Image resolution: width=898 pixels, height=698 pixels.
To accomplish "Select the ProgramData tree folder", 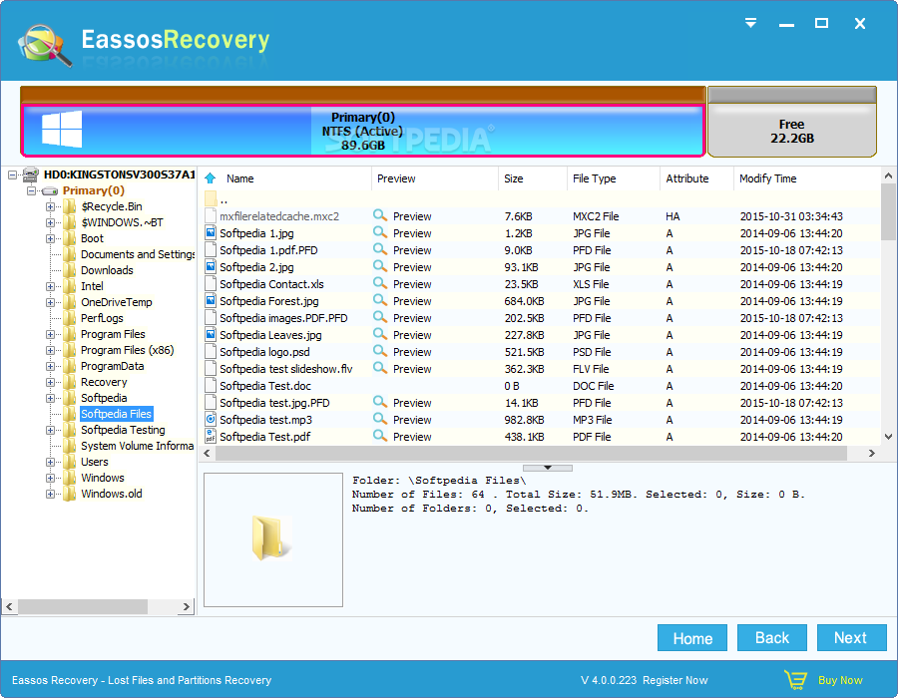I will point(112,366).
